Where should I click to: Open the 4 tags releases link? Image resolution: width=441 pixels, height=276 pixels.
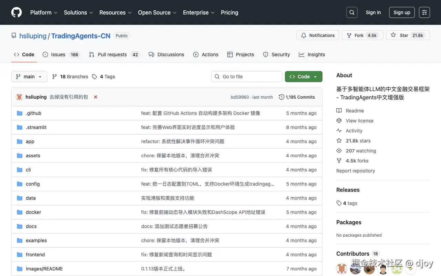(347, 203)
